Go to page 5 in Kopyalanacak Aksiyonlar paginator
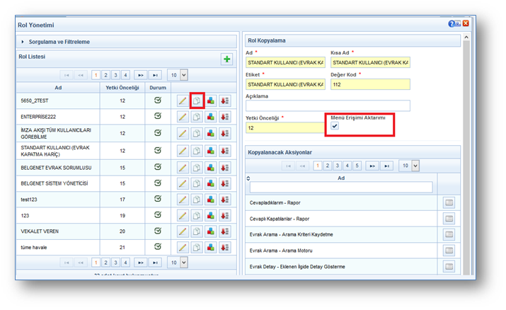 (357, 166)
